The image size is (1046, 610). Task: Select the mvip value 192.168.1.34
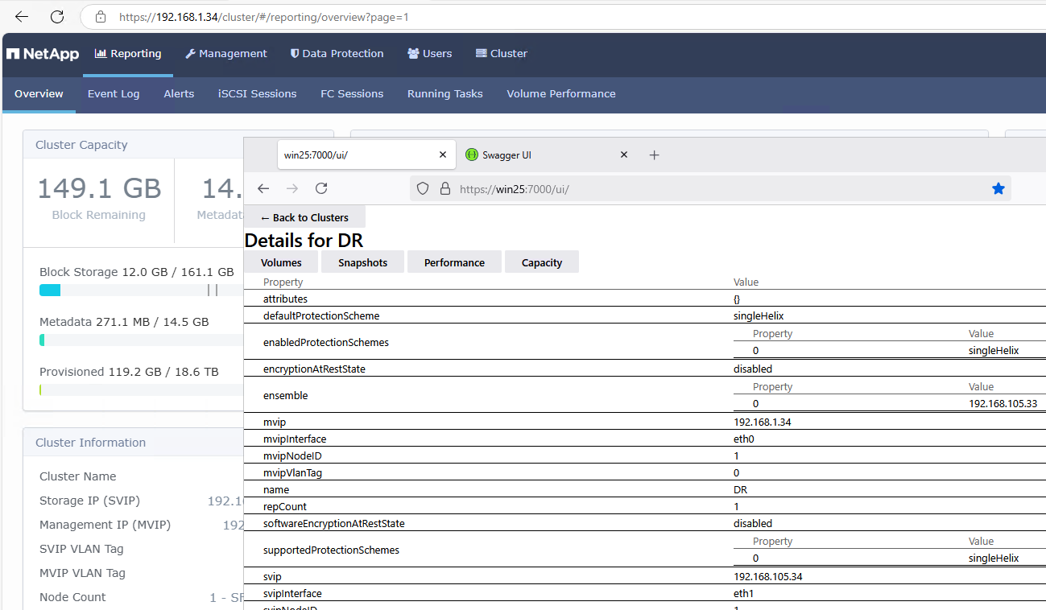click(x=762, y=422)
